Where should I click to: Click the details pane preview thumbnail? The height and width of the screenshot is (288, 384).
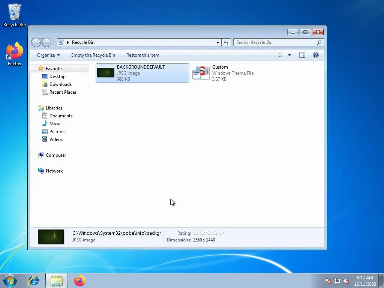click(x=51, y=237)
